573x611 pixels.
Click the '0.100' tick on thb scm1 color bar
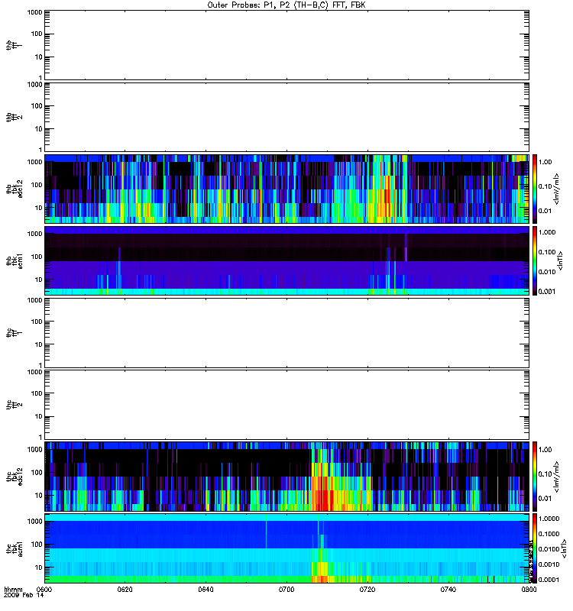547,252
